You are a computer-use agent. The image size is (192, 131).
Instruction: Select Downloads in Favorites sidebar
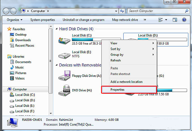click(x=23, y=40)
